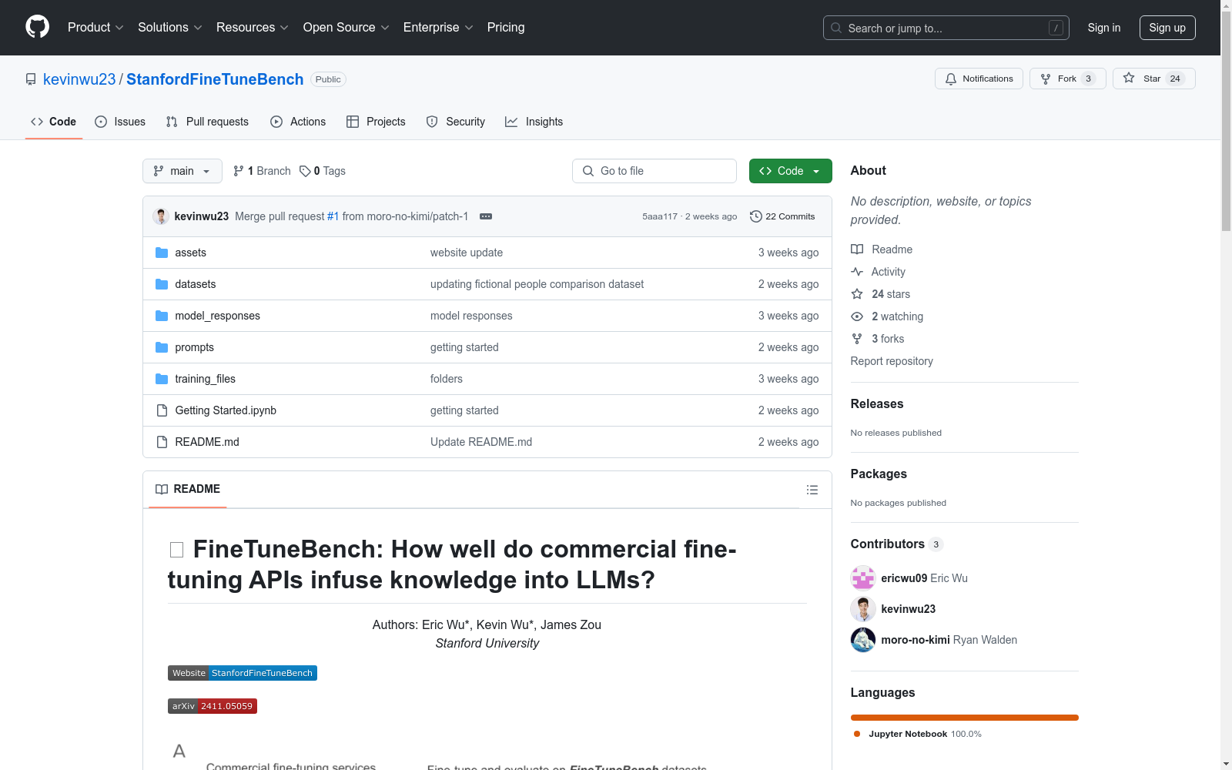
Task: Open the Releases section heading
Action: coord(877,403)
